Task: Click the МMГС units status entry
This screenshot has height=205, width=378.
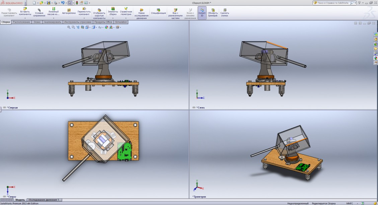Action: (350, 203)
